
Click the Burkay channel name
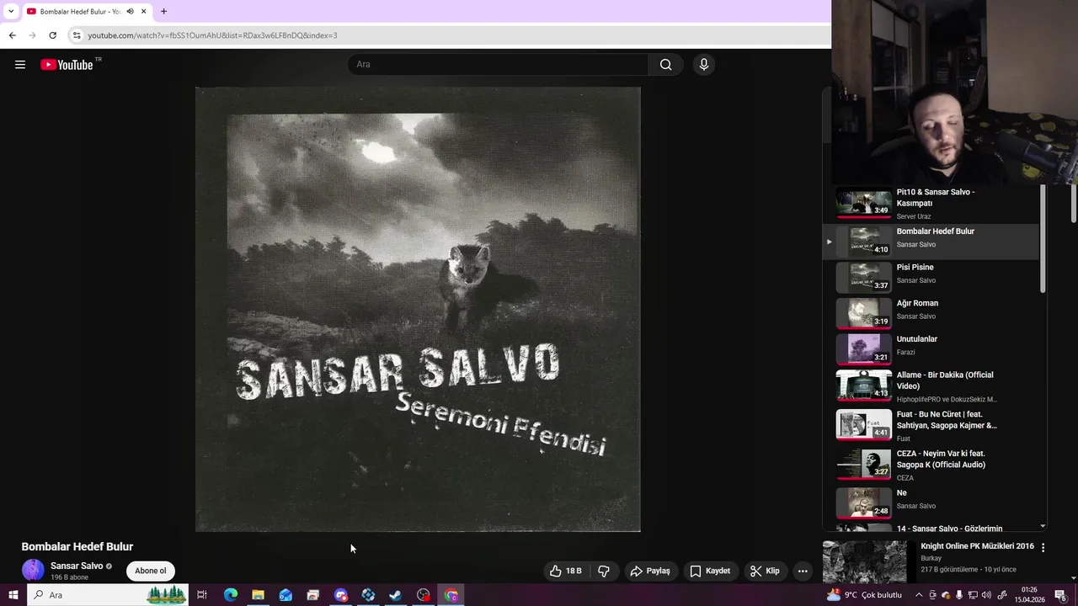(x=931, y=558)
